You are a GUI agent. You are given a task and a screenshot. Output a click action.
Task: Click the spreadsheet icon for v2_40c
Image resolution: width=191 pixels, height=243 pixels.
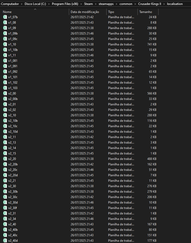pos(5,235)
